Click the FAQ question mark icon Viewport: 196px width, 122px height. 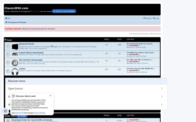tap(6, 18)
